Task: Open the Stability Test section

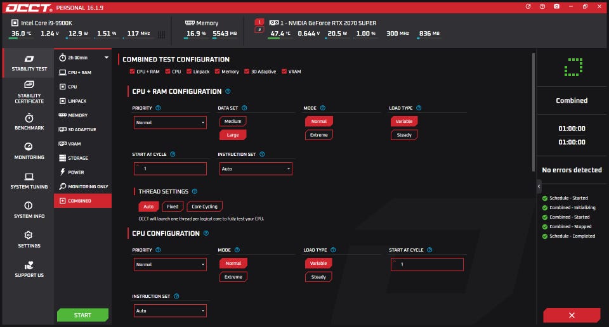Action: coord(29,63)
